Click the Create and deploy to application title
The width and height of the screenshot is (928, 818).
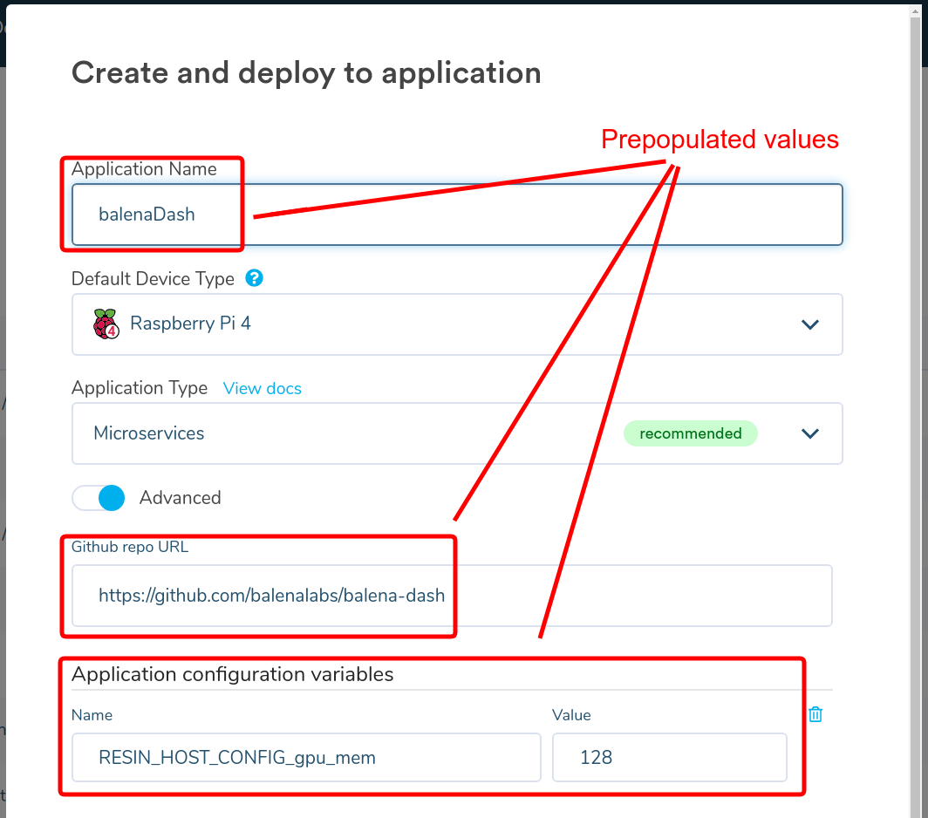[306, 72]
